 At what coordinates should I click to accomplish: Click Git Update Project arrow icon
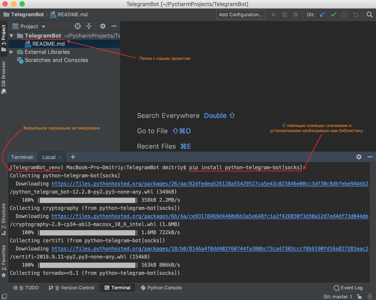(x=322, y=14)
